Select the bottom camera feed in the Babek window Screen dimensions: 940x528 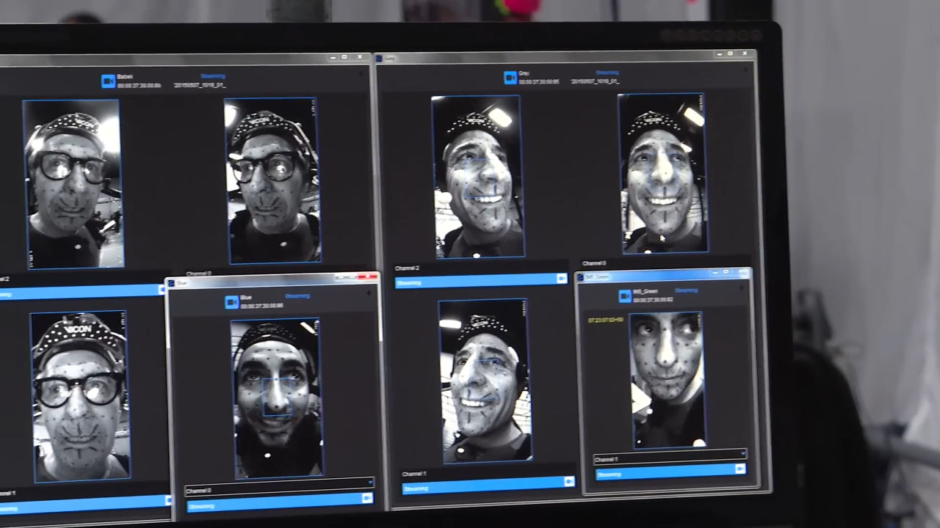(80, 396)
